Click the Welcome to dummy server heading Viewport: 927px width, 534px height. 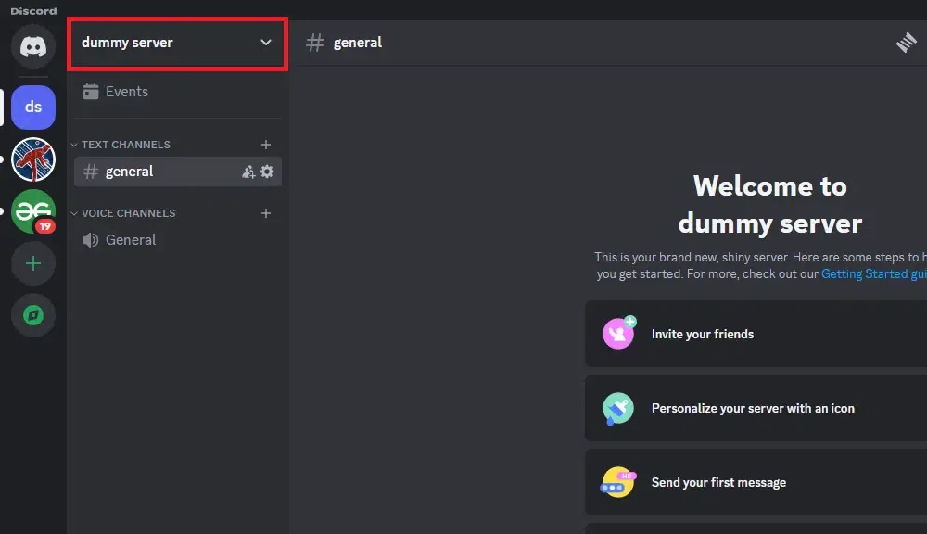pos(769,205)
